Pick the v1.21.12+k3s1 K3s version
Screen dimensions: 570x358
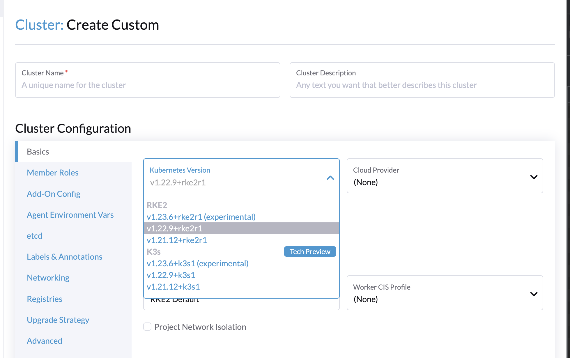coord(173,287)
